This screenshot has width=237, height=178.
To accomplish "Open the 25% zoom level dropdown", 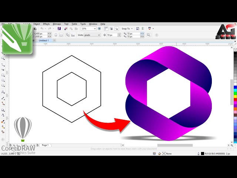I will 95,29.
